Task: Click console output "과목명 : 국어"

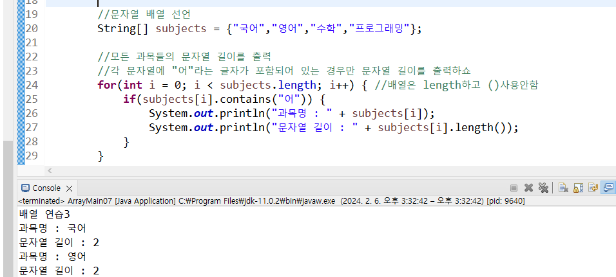Action: pos(52,228)
